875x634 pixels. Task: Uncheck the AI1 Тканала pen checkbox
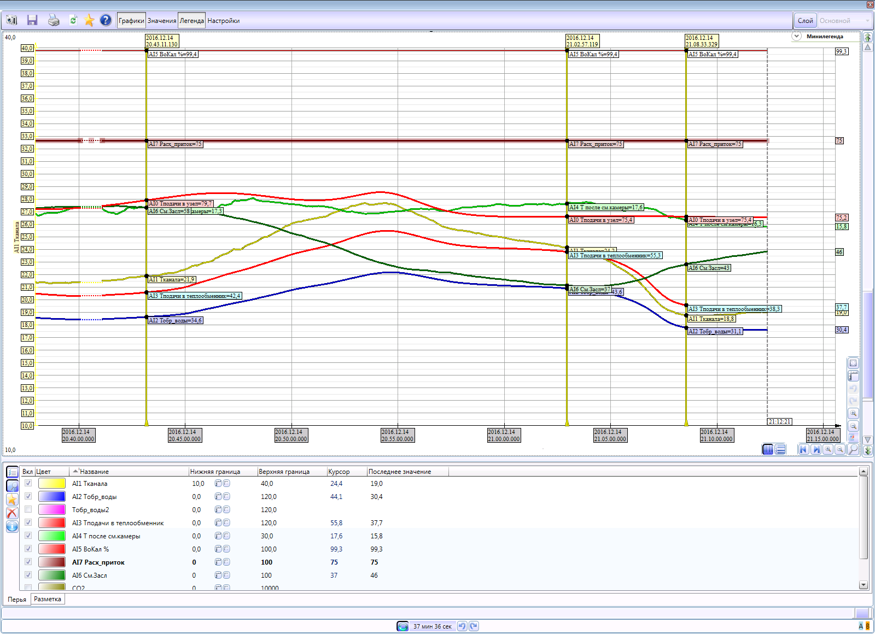click(28, 483)
